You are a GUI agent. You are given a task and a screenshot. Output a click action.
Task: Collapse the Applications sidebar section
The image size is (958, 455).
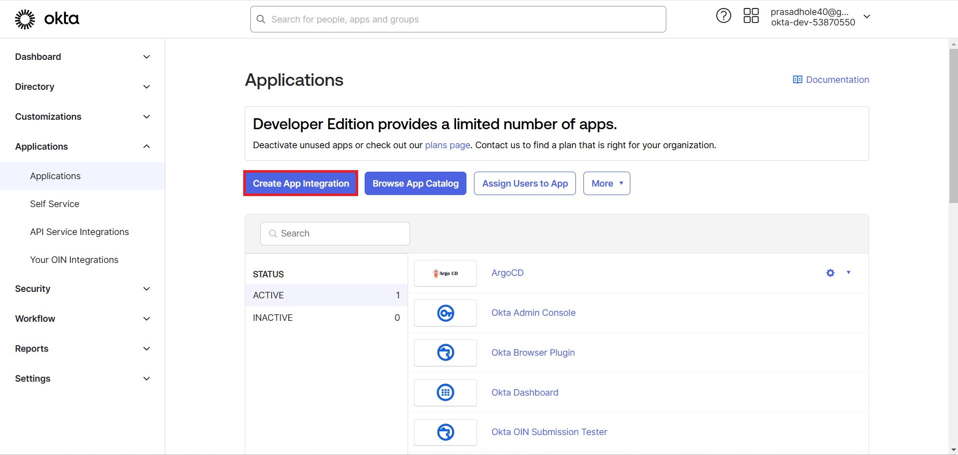(146, 146)
